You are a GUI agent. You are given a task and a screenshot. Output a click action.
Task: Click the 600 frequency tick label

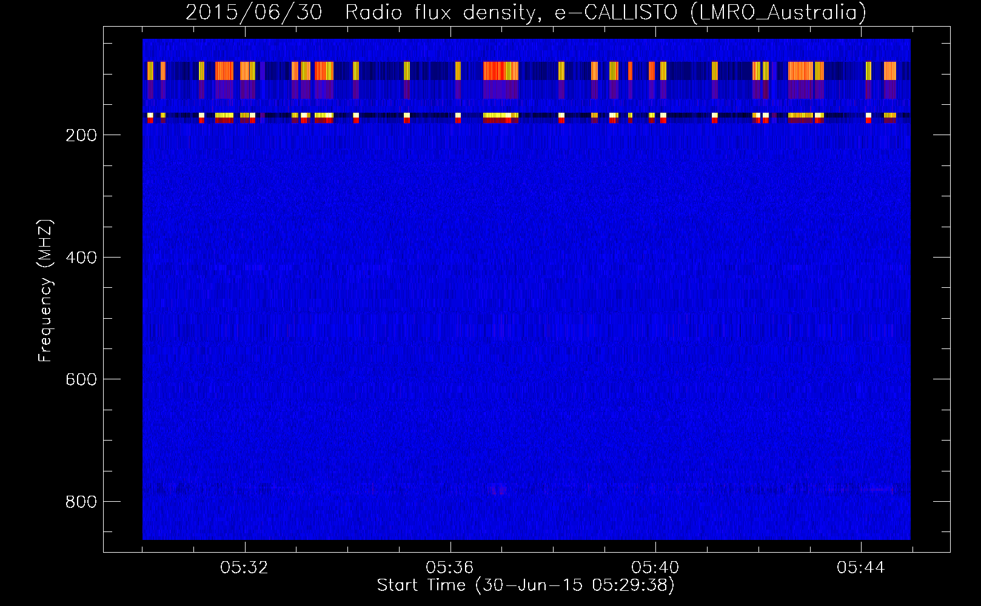(81, 379)
